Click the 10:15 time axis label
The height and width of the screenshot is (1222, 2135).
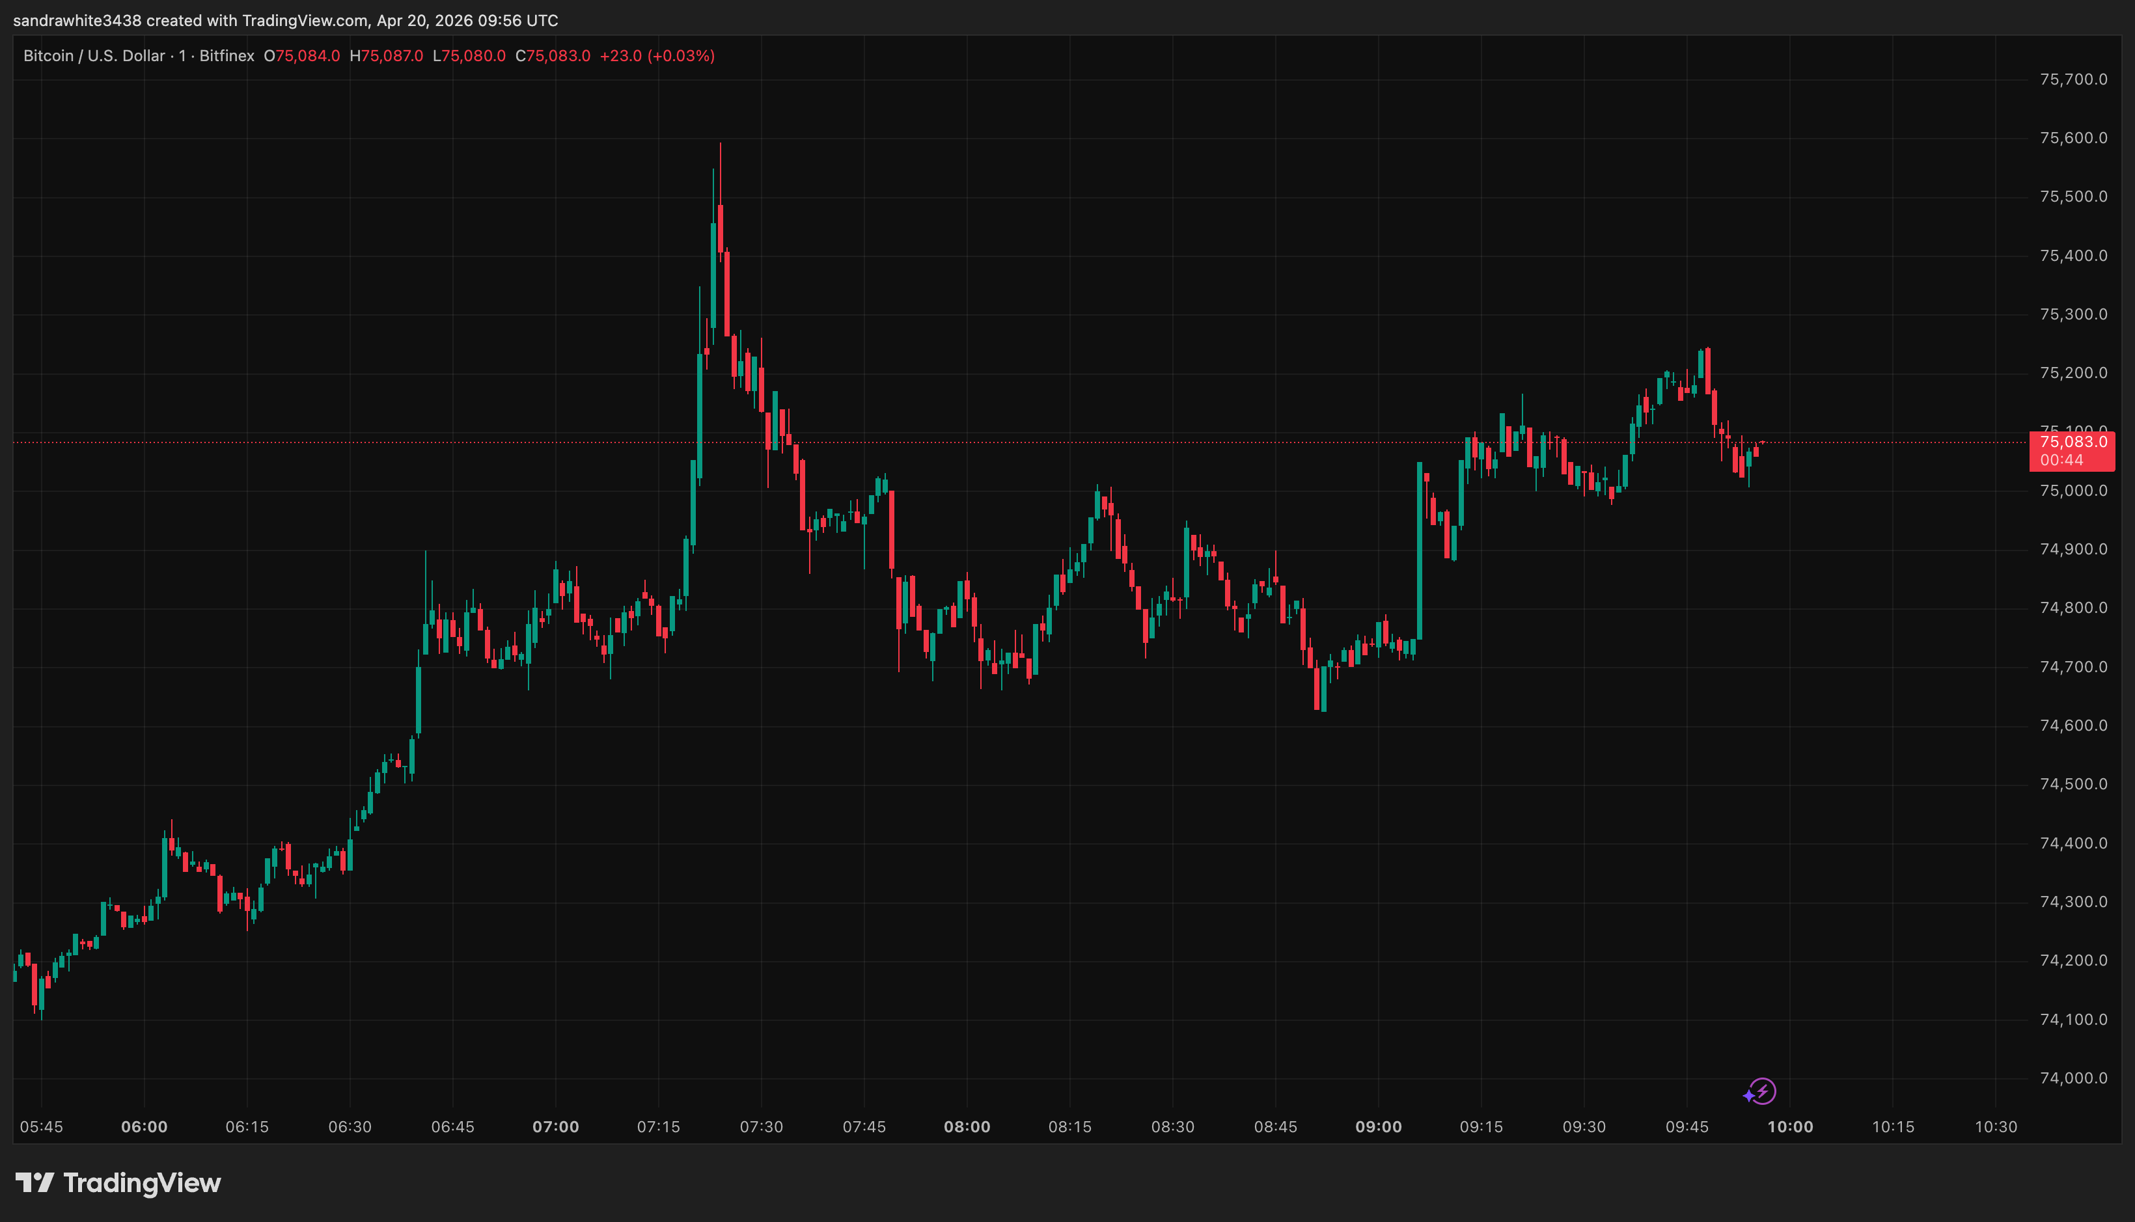[x=1894, y=1127]
